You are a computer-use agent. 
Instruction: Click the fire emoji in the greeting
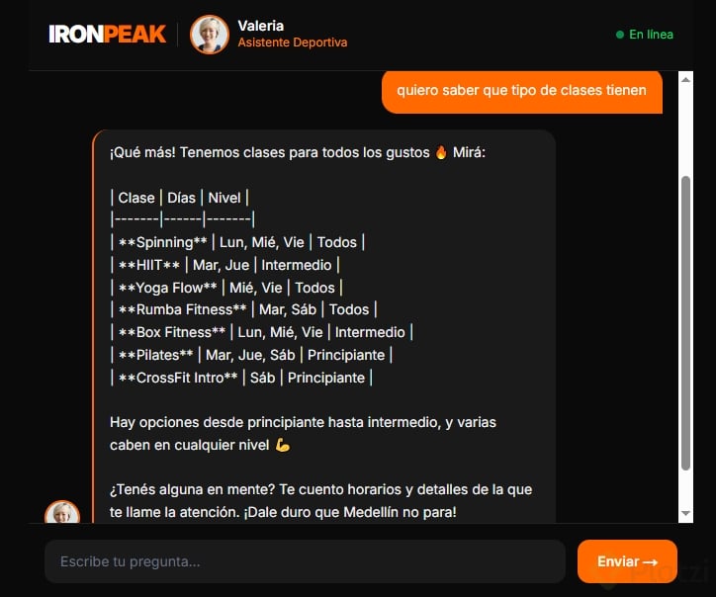click(441, 152)
